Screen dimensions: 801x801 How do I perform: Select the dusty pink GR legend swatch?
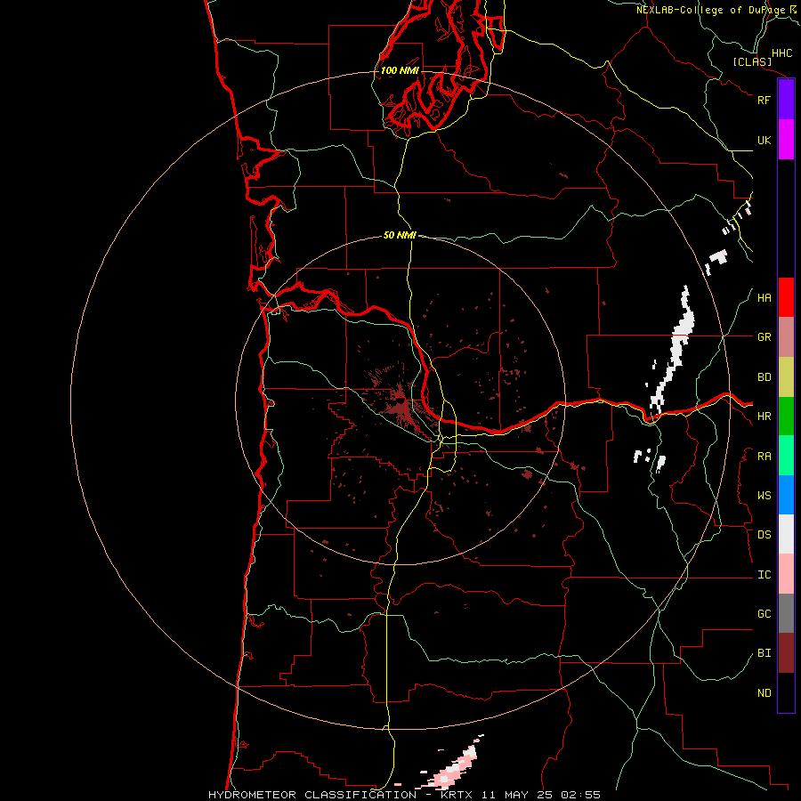coord(786,337)
